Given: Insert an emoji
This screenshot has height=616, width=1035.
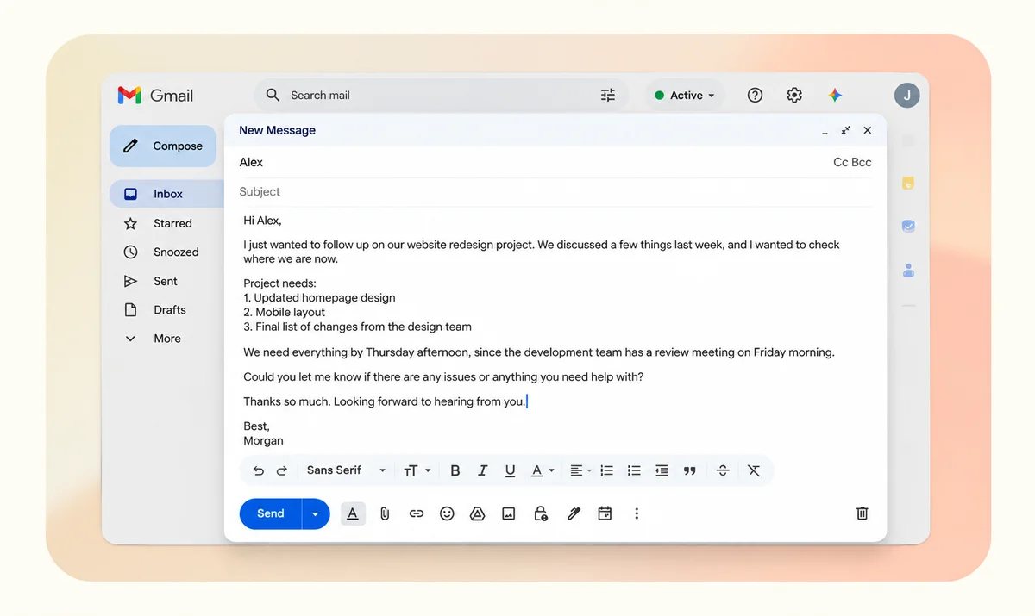Looking at the screenshot, I should [447, 513].
